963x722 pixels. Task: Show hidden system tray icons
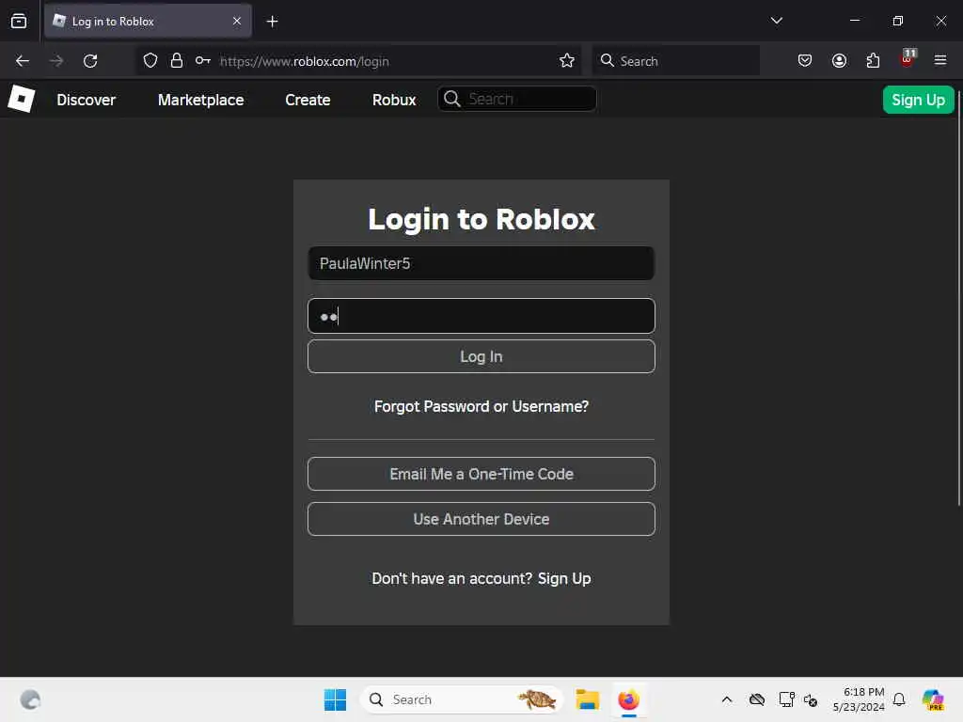click(727, 699)
